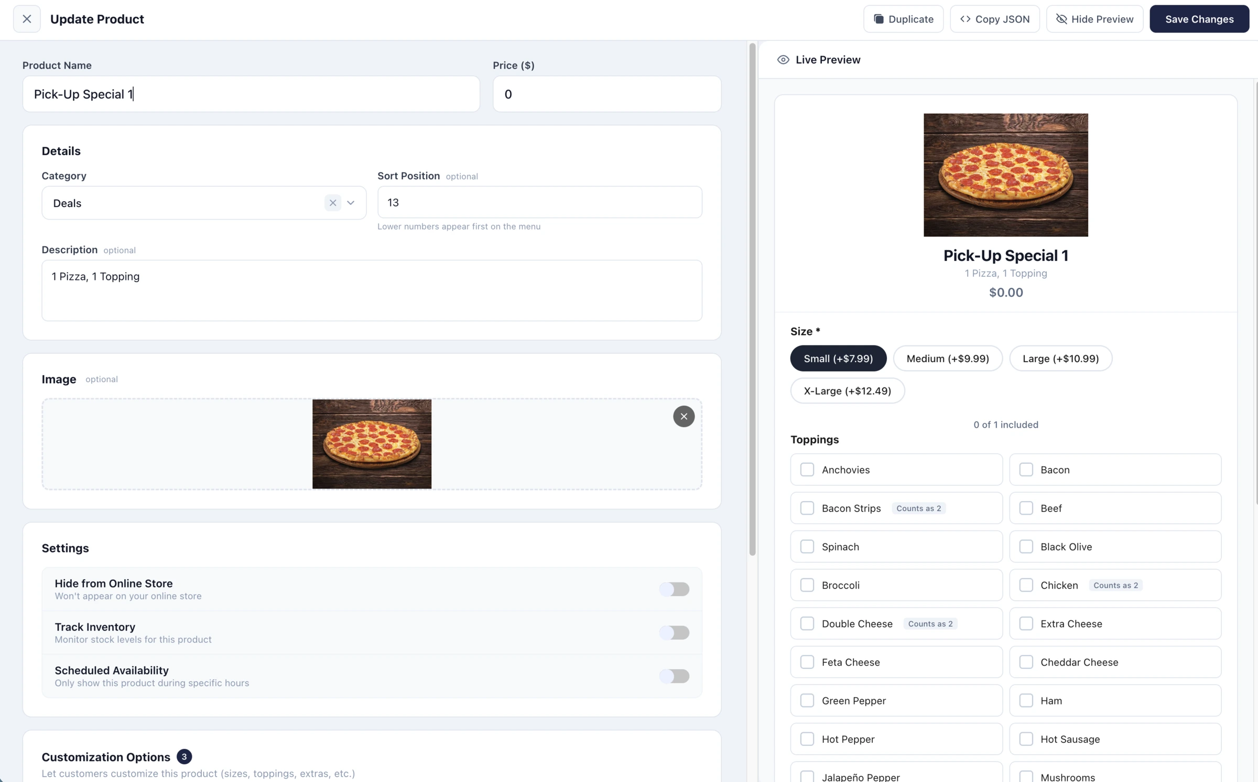Click 'Counts as 2' badge beside Double Cheese

click(x=930, y=624)
